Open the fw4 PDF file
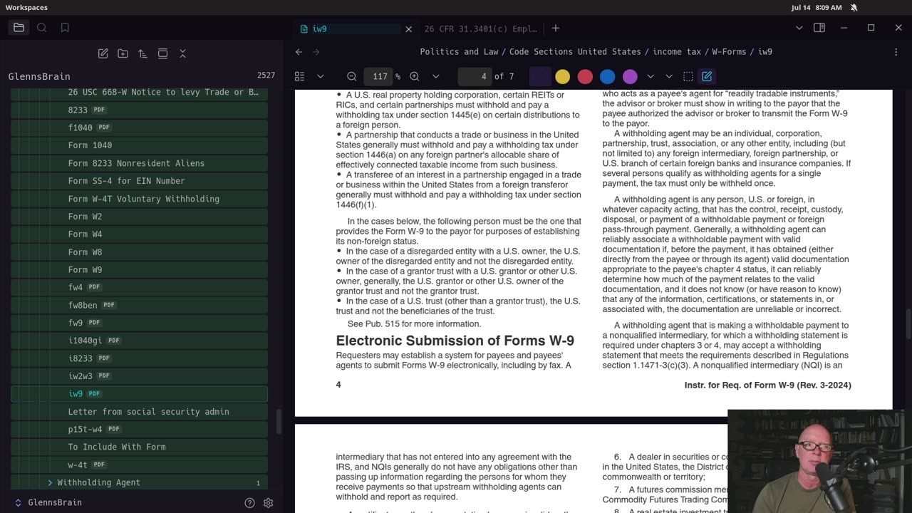The height and width of the screenshot is (513, 912). (139, 287)
